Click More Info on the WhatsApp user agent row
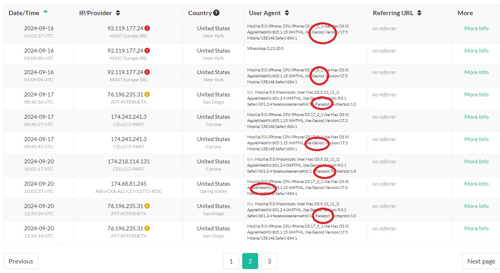Viewport: 500px width, 273px height. click(x=476, y=50)
